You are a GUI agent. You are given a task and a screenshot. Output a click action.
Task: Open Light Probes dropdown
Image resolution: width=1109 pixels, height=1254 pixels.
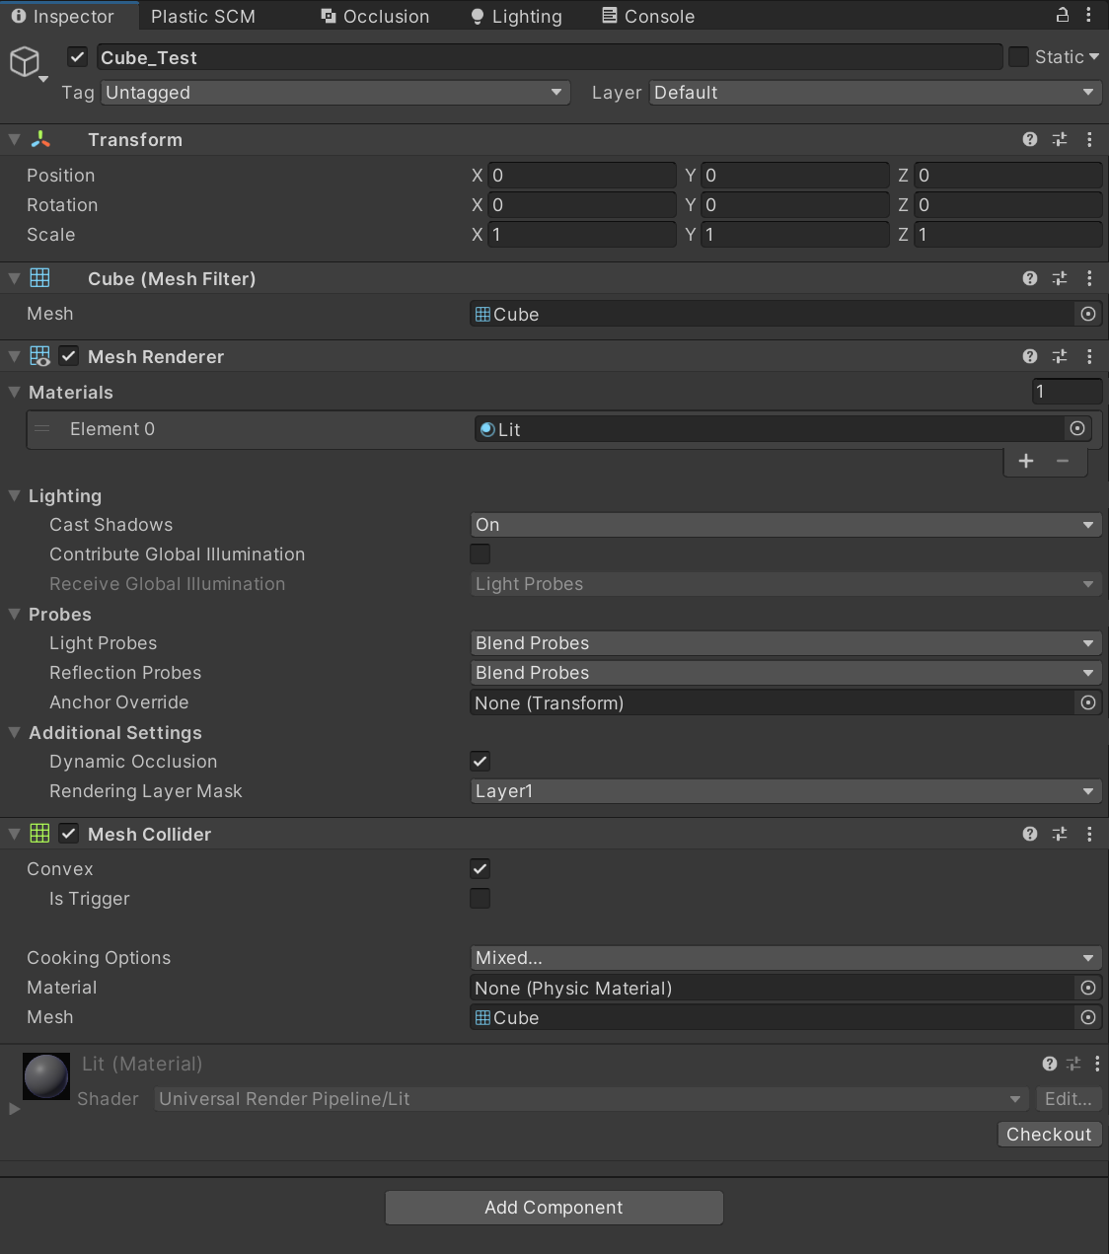click(x=786, y=643)
